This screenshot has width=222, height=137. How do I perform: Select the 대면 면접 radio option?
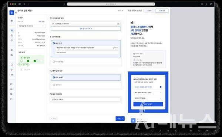pyautogui.click(x=54, y=43)
